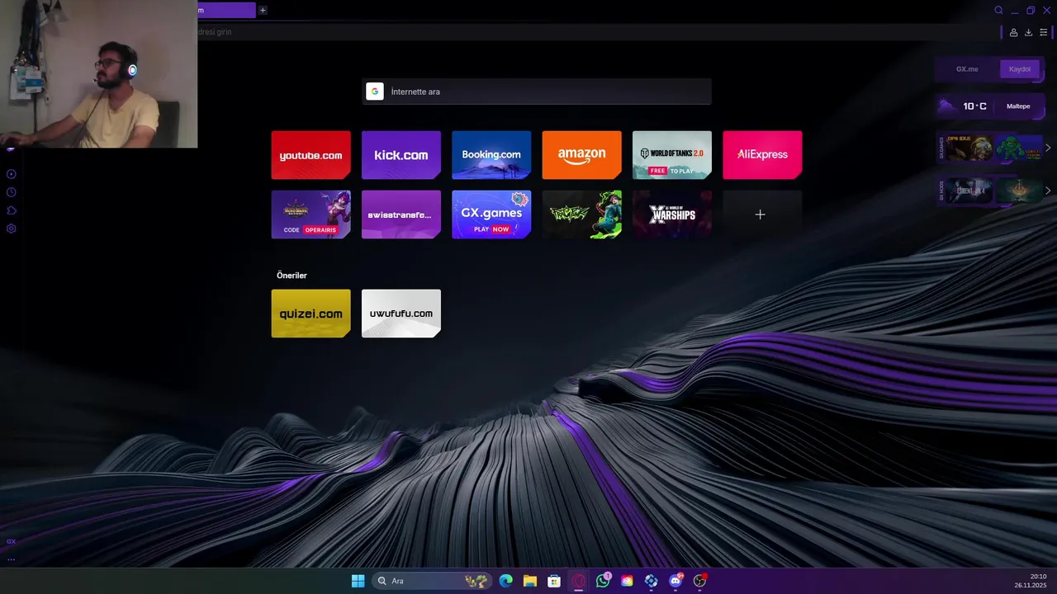The width and height of the screenshot is (1057, 594).
Task: Select the active purple browser tab
Action: tap(226, 11)
